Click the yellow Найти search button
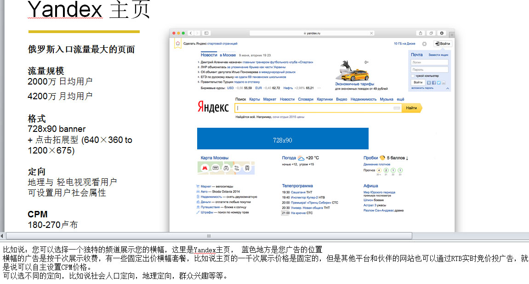 click(x=412, y=108)
